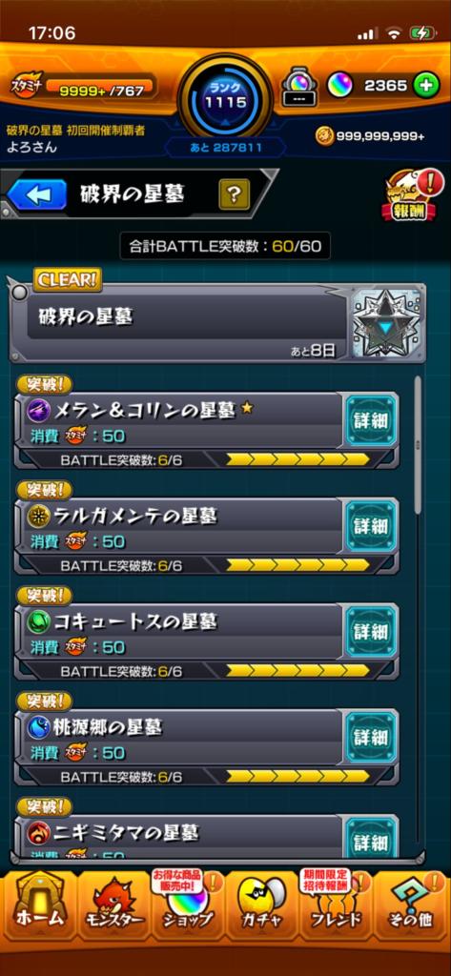This screenshot has width=451, height=976.
Task: Tap the stamina icon at top left
Action: click(x=27, y=89)
